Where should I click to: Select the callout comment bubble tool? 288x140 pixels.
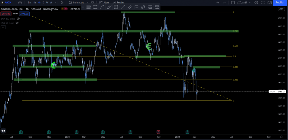pyautogui.click(x=137, y=7)
